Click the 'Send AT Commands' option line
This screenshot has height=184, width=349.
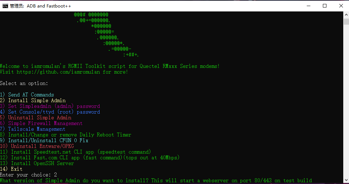[27, 95]
